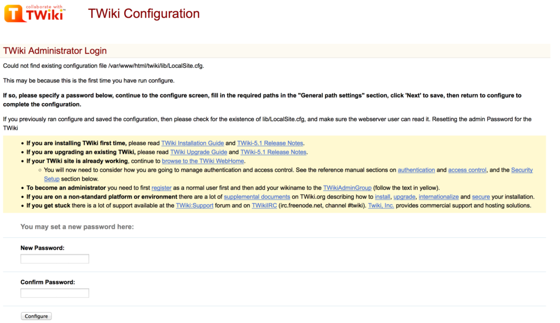This screenshot has width=560, height=323.
Task: Focus the New Password field
Action: click(x=55, y=259)
